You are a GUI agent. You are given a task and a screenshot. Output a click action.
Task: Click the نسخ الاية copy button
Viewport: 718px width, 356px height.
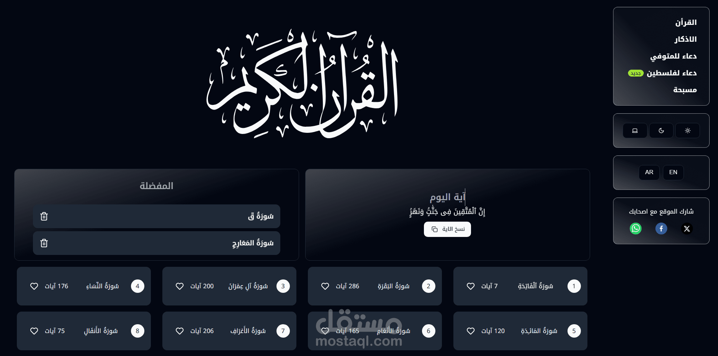pyautogui.click(x=447, y=229)
